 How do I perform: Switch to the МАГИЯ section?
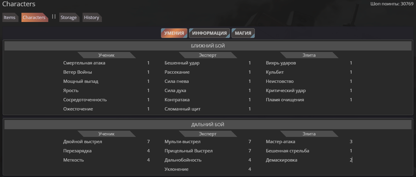(x=243, y=33)
